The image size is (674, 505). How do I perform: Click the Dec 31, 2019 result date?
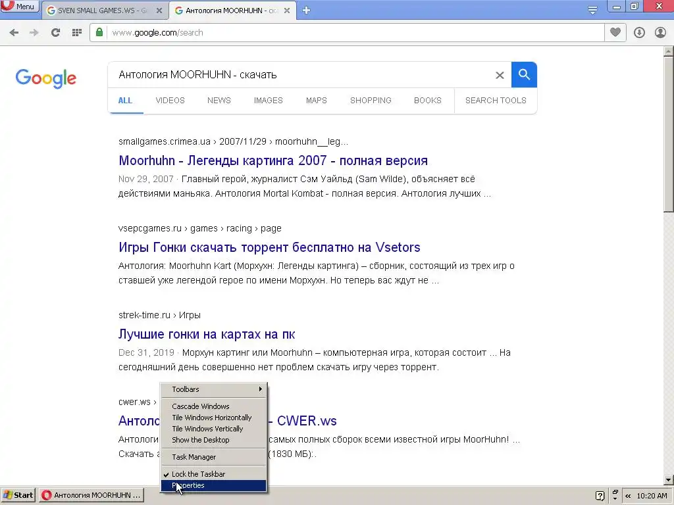pos(146,352)
